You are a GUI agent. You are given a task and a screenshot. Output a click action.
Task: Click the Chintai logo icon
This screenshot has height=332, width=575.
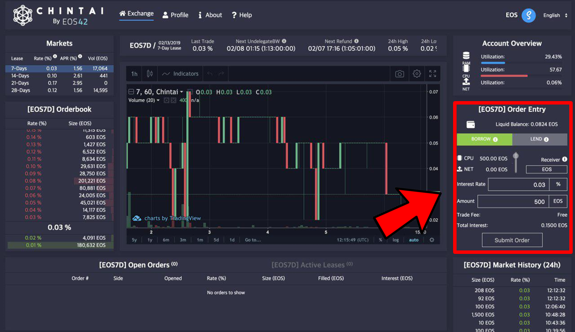pyautogui.click(x=23, y=15)
